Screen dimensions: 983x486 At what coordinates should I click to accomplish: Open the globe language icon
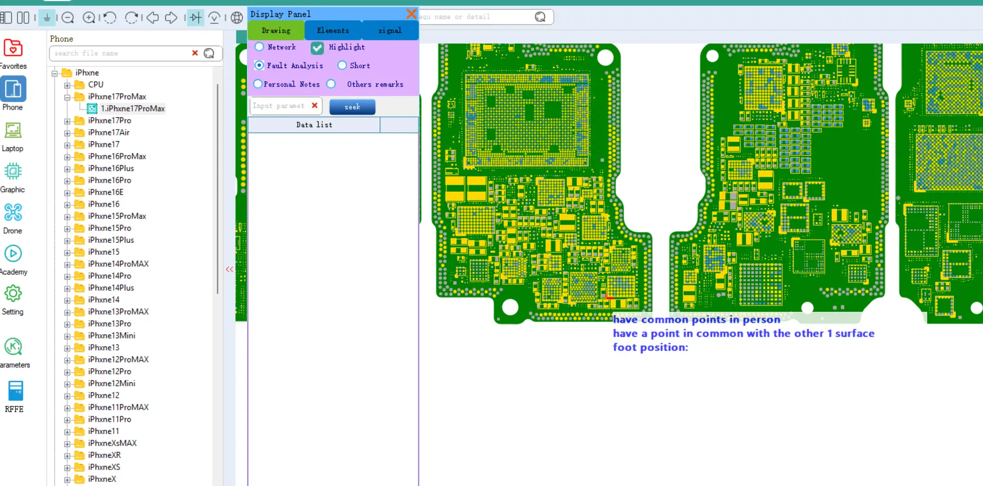[x=237, y=18]
